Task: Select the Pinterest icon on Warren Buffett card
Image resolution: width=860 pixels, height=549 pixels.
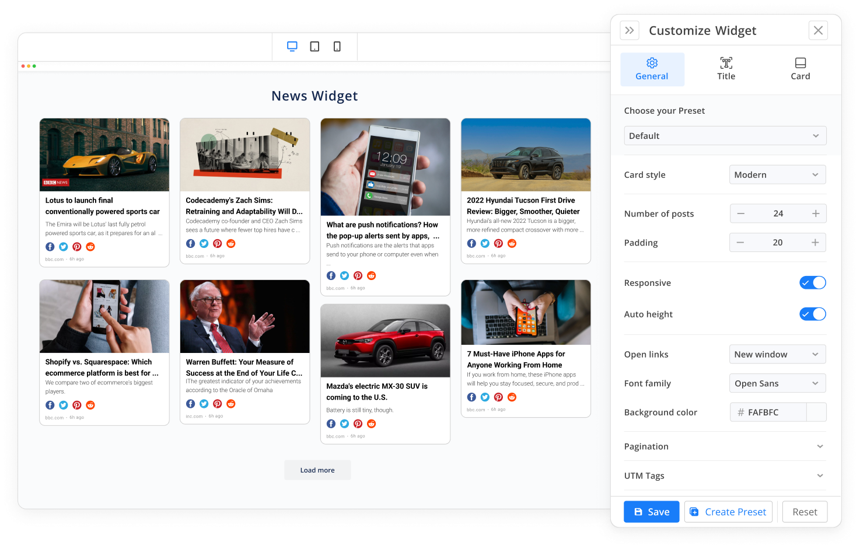Action: [x=217, y=403]
